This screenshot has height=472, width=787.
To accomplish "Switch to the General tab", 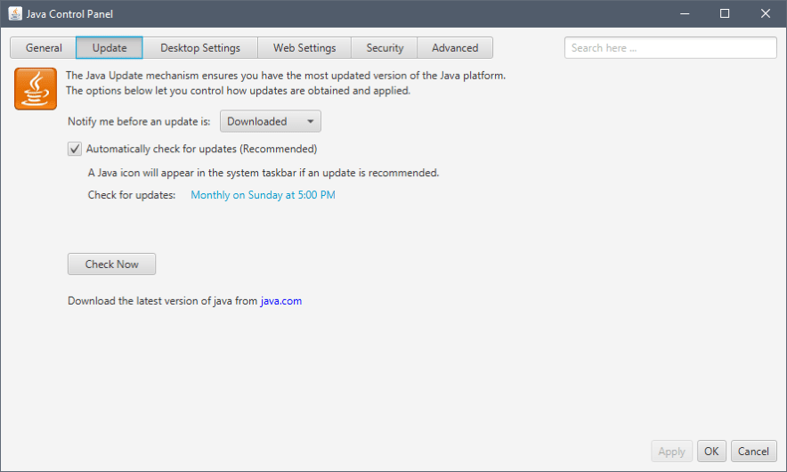I will coord(44,48).
